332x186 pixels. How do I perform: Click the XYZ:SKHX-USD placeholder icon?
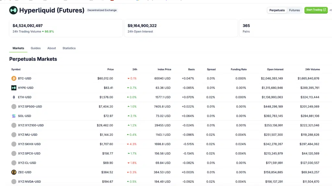pyautogui.click(x=14, y=144)
